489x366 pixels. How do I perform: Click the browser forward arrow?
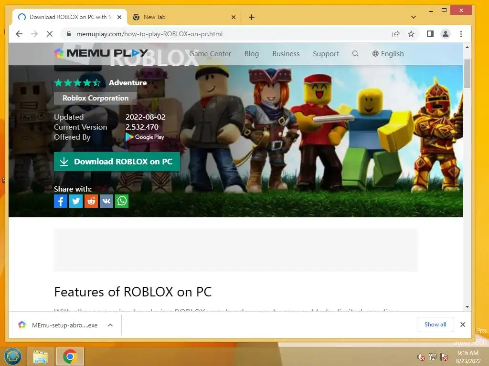point(34,34)
